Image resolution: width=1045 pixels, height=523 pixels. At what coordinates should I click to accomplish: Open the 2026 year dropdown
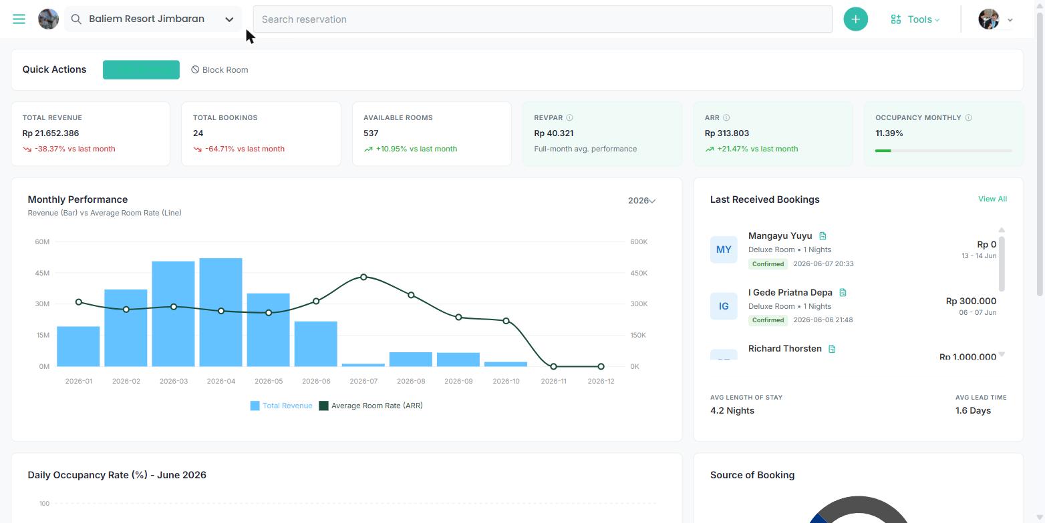641,201
